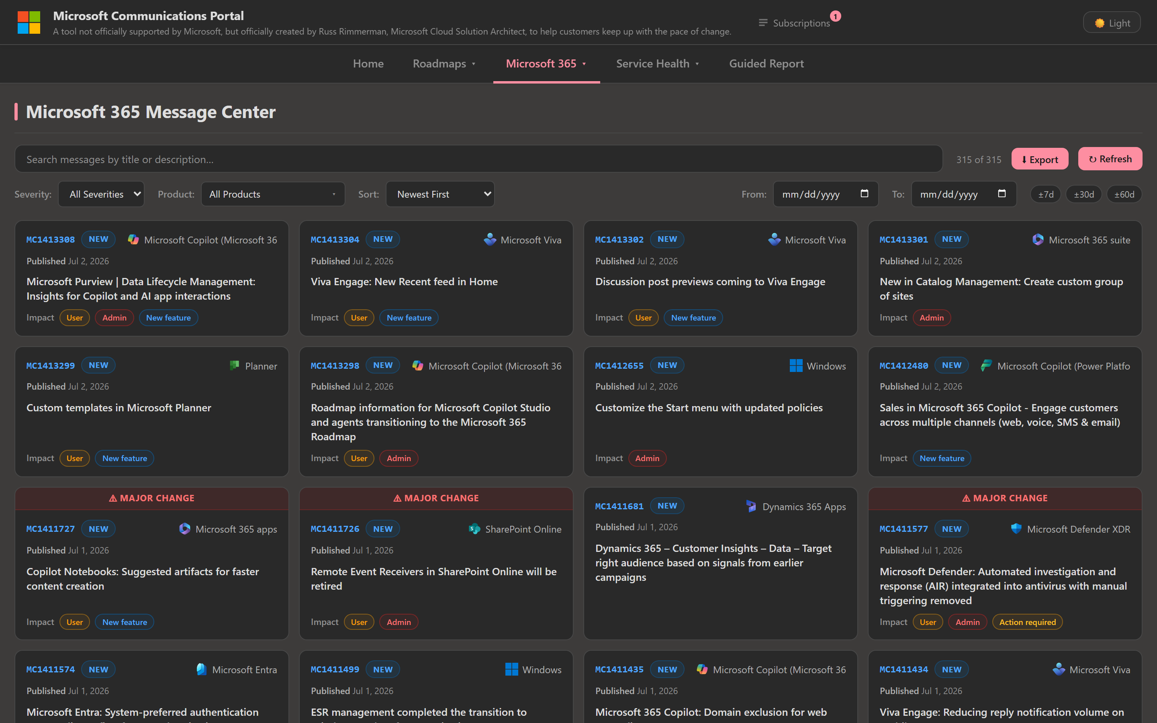Click the MAJOR CHANGE banner above MC1411727
Screen dimensions: 1157x723
tap(151, 498)
